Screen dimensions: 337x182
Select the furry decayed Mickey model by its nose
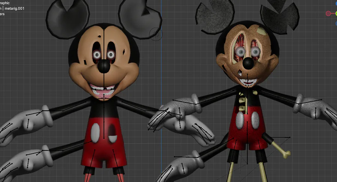(x=248, y=63)
